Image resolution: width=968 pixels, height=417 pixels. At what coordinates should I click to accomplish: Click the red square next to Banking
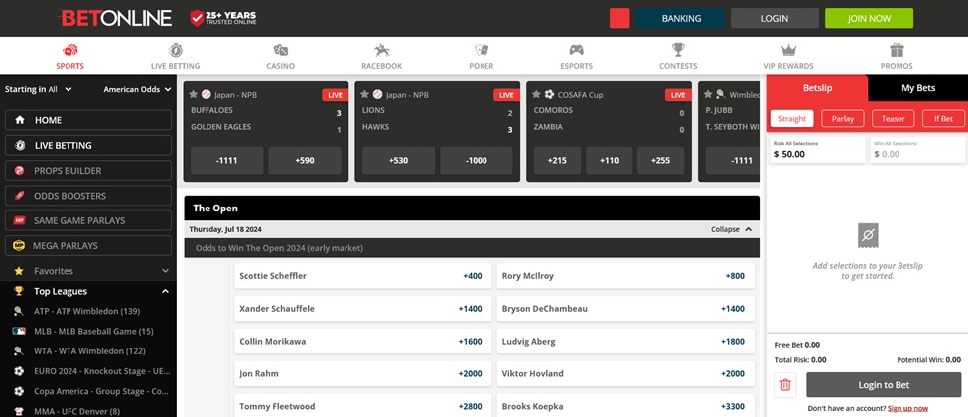620,18
